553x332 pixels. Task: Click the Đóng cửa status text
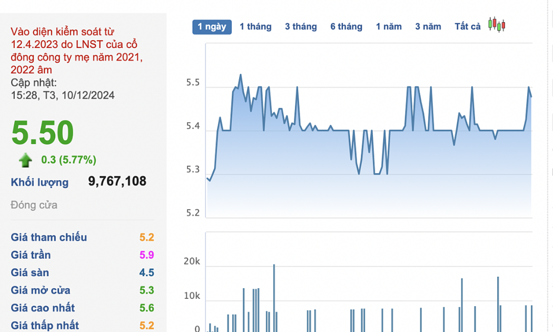point(34,205)
